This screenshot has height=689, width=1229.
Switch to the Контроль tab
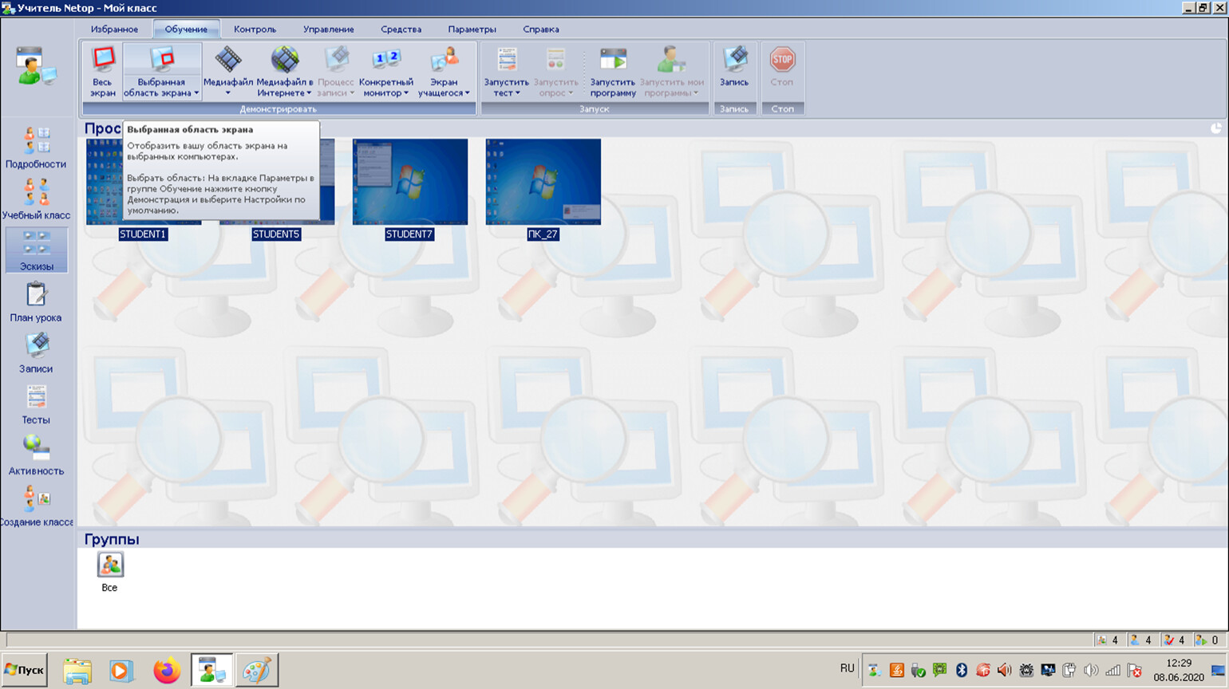coord(255,30)
